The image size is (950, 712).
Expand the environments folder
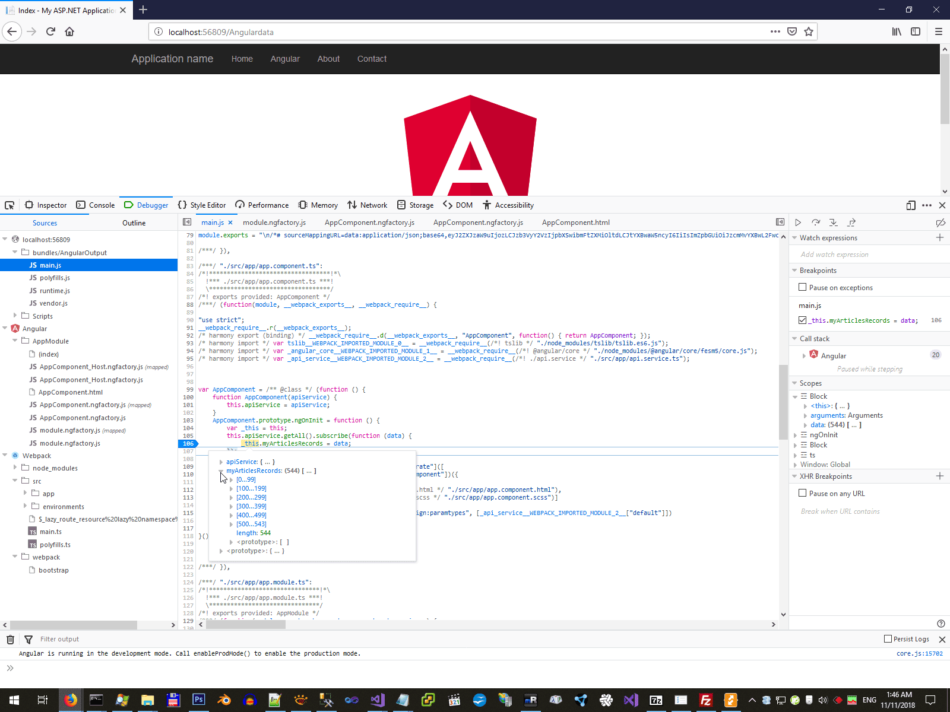25,506
